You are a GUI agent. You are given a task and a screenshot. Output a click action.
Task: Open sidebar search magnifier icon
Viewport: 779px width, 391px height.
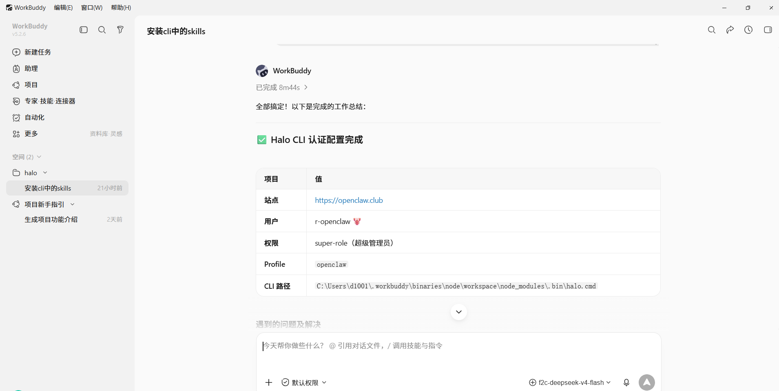102,30
